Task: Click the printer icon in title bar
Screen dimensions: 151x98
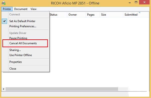Action: click(x=4, y=3)
